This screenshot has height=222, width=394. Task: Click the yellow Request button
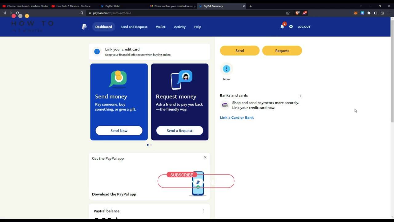[282, 51]
